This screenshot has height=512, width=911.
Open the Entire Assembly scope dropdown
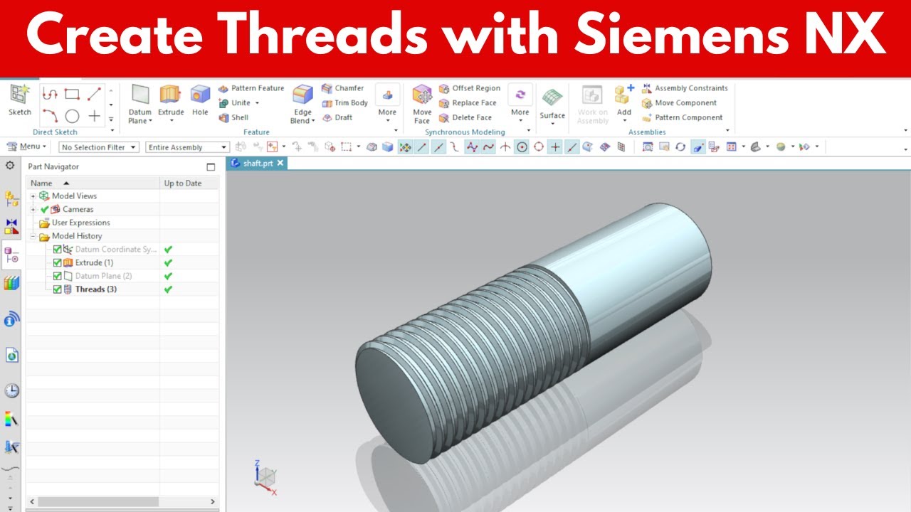[187, 147]
